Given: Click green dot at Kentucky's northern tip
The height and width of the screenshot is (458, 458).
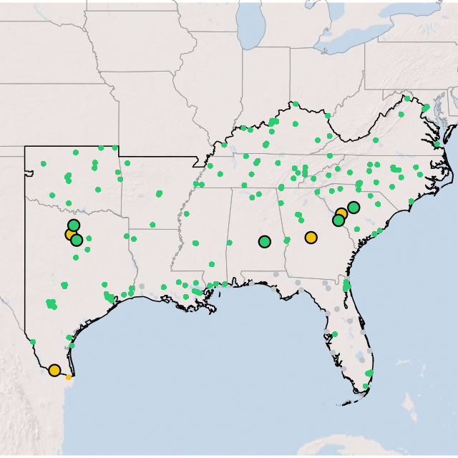Looking at the screenshot, I should pyautogui.click(x=296, y=104).
